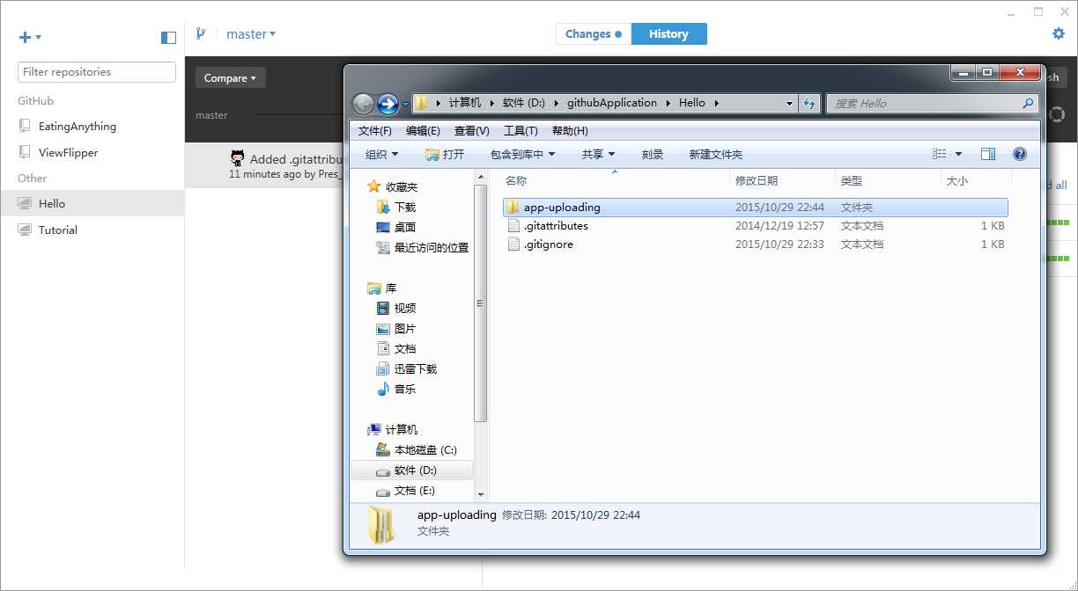Image resolution: width=1078 pixels, height=591 pixels.
Task: Click the branch icon next to master
Action: pos(201,34)
